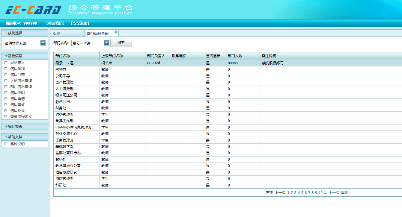Go to 下一页 in the pager

[x=334, y=193]
